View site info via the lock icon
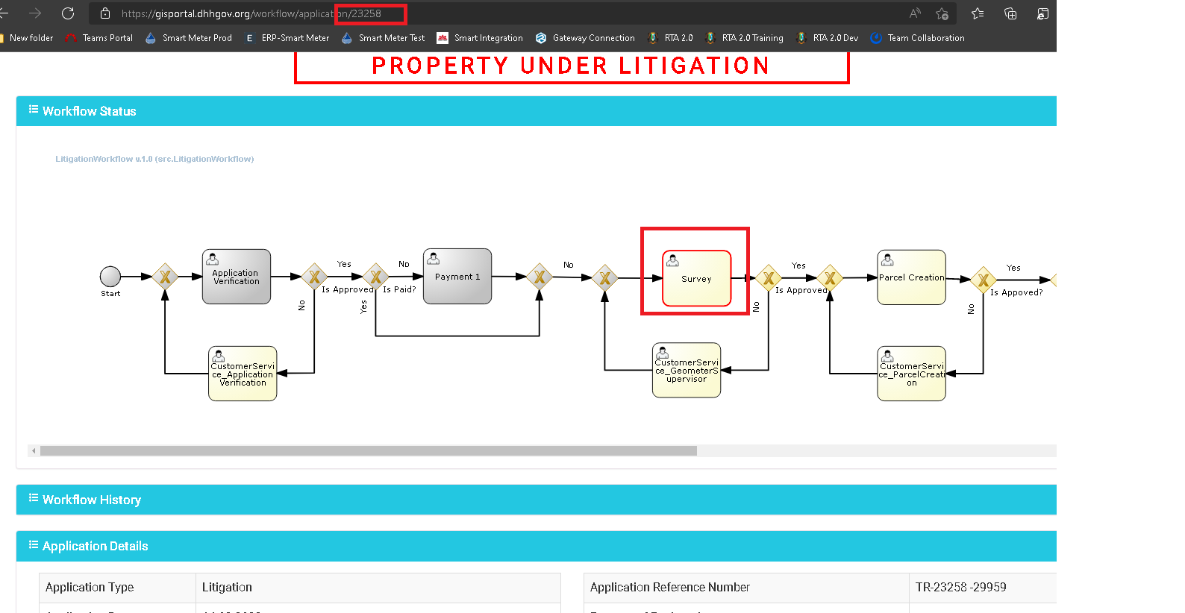The height and width of the screenshot is (613, 1185). 105,13
